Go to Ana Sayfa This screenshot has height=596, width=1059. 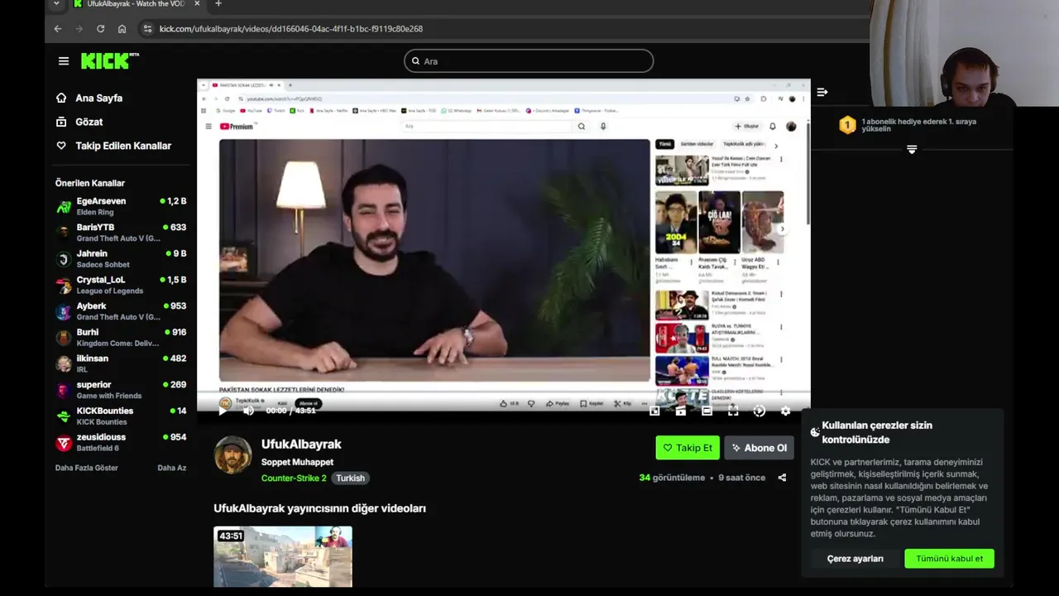point(98,98)
